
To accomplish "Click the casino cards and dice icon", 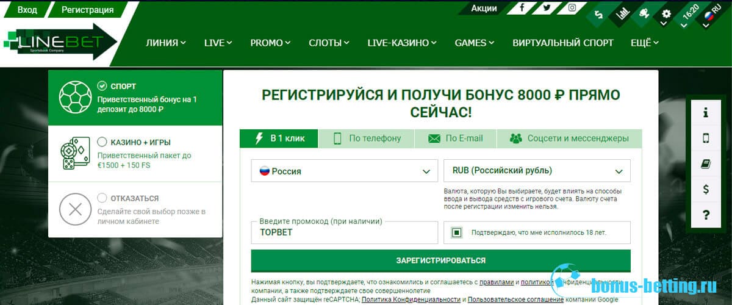I will (75, 153).
